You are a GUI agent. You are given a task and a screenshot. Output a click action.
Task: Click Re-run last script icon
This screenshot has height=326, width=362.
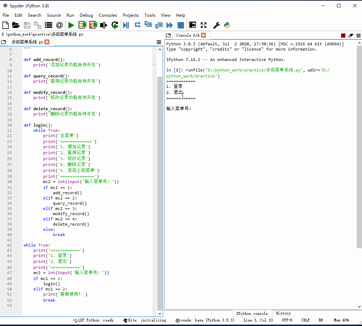(x=115, y=25)
